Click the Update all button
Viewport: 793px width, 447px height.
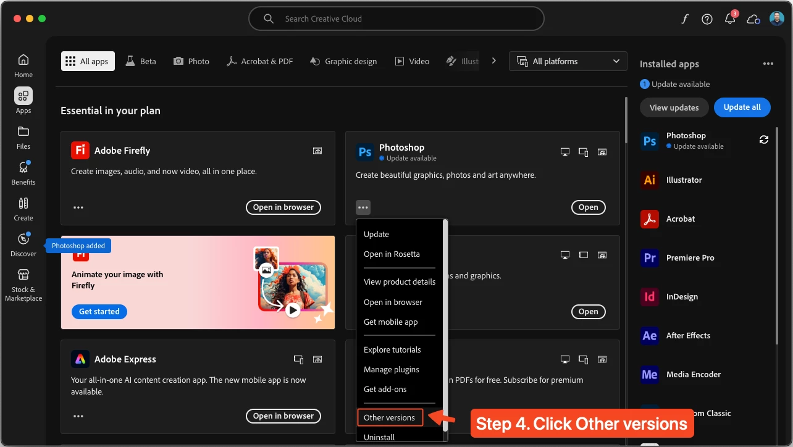(742, 107)
